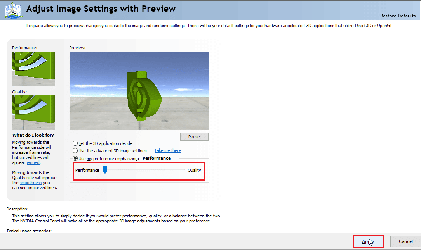This screenshot has width=421, height=250.
Task: Click the 'Quality' label beside slider
Action: click(194, 170)
